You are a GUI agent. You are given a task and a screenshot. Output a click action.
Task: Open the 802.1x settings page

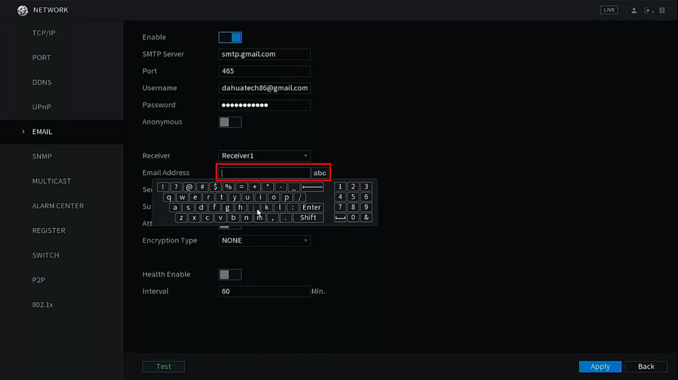[x=62, y=305]
